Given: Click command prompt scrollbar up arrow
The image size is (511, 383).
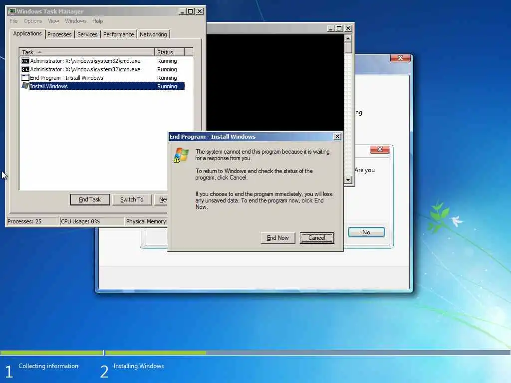Looking at the screenshot, I should 348,38.
